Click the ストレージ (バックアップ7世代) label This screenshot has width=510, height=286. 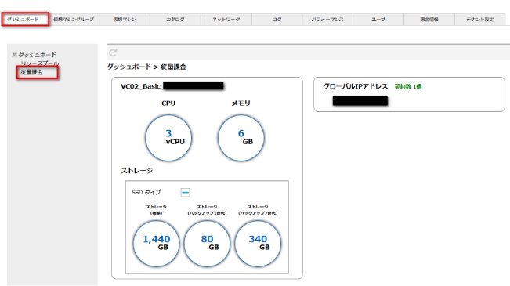coord(258,210)
